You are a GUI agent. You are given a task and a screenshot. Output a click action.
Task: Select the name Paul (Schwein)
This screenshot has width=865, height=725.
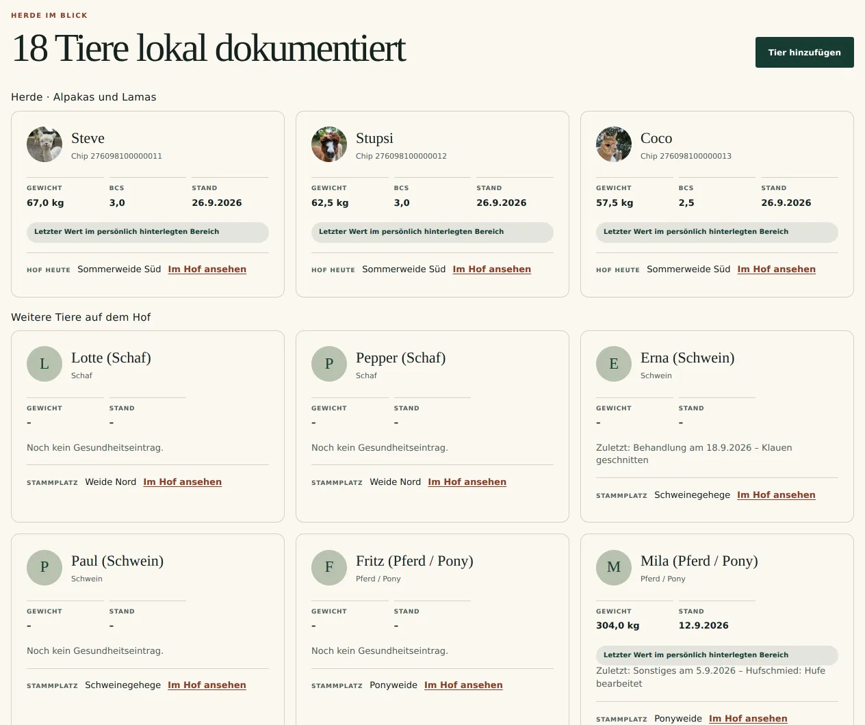coord(117,561)
